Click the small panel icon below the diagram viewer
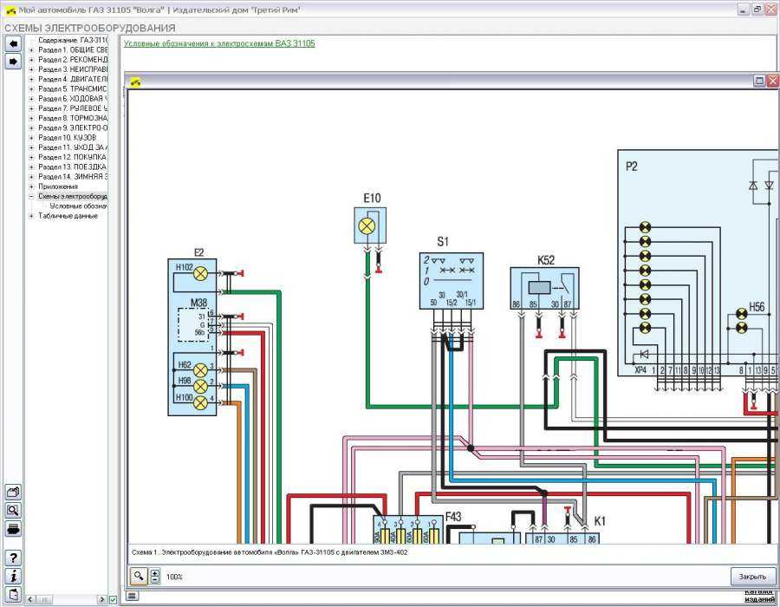This screenshot has height=607, width=780. coord(132,596)
